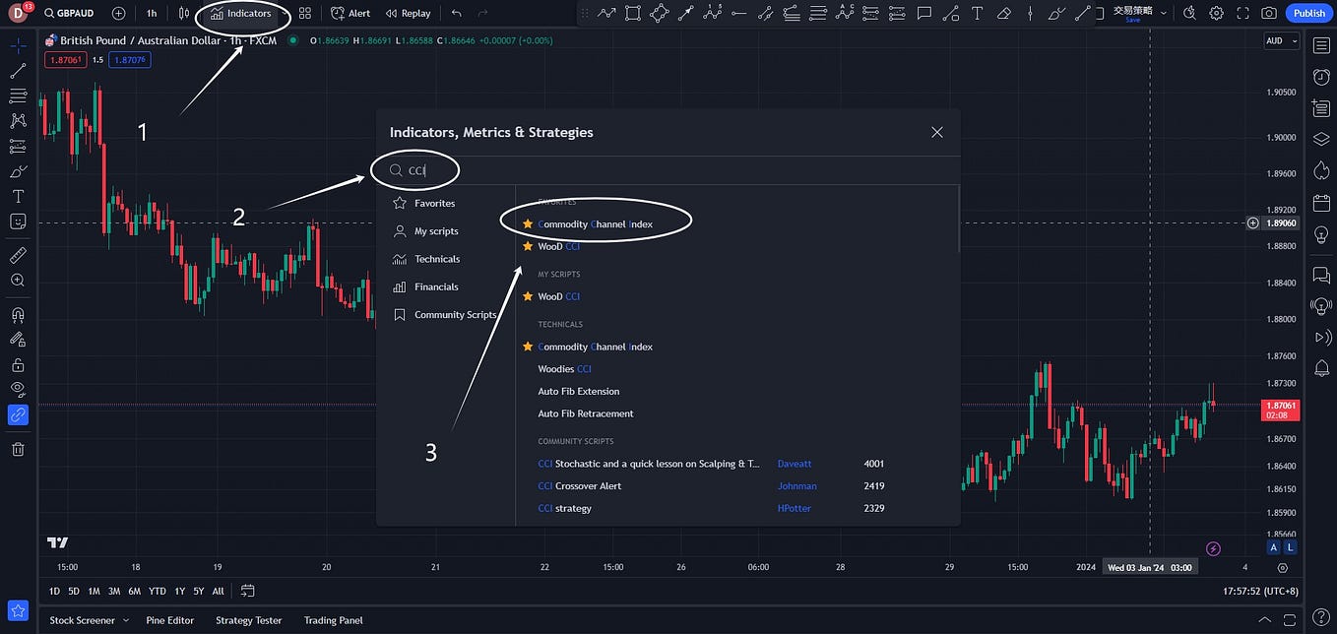Open the help center question mark
1337x634 pixels.
pos(1321,616)
